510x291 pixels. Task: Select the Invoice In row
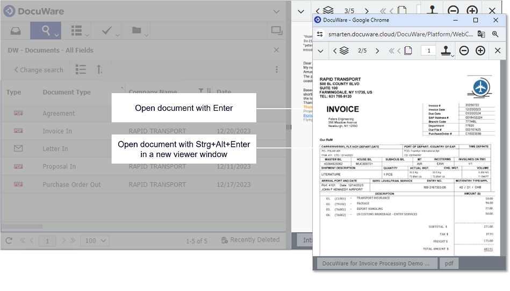click(x=57, y=131)
